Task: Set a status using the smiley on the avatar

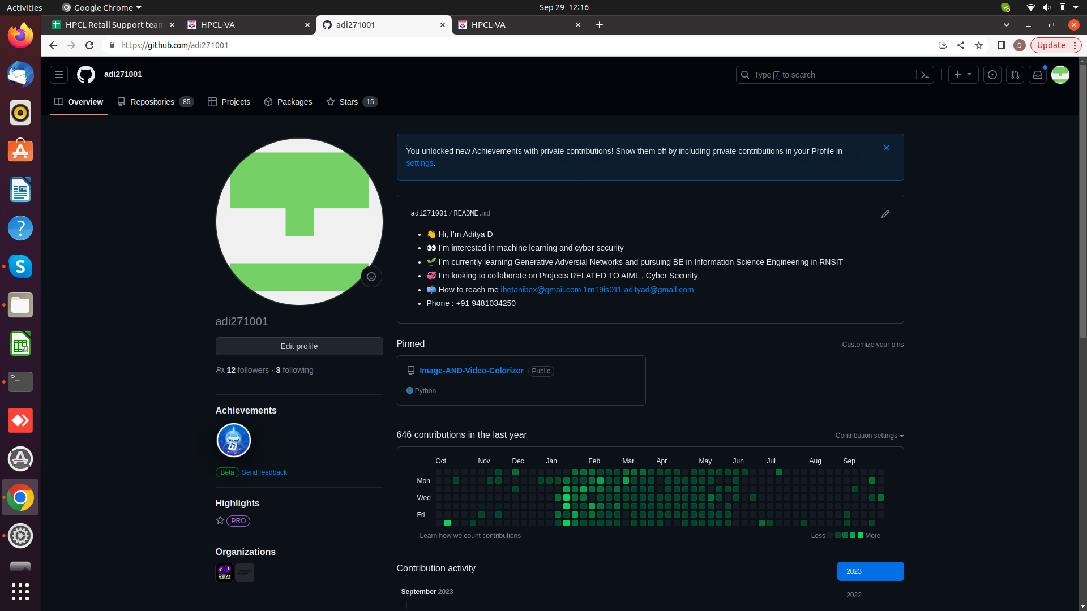Action: [x=371, y=277]
